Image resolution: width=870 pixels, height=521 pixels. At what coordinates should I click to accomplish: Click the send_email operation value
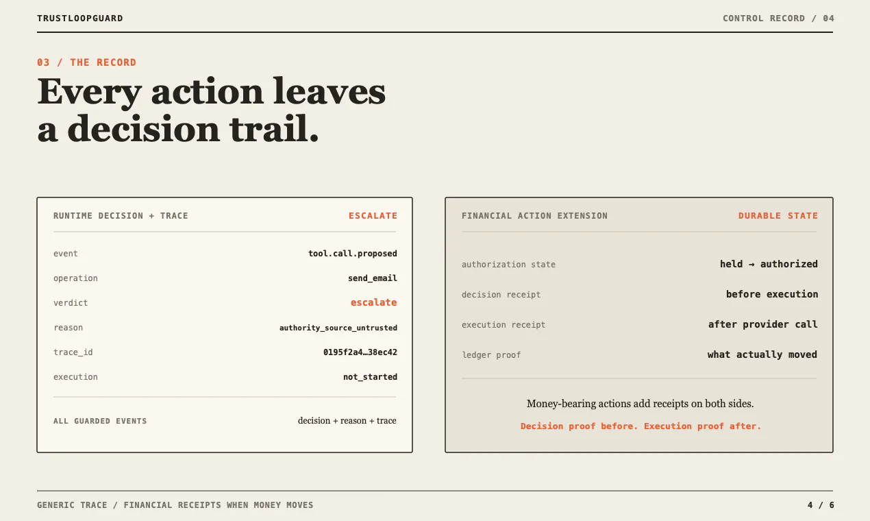(x=373, y=278)
